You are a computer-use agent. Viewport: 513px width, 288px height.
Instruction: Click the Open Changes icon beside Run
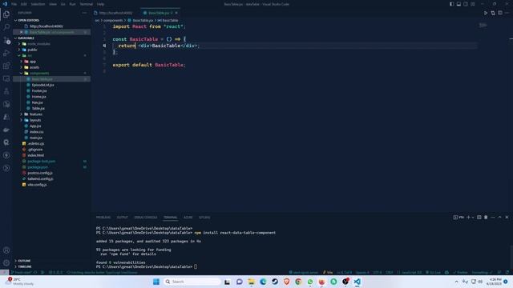493,13
